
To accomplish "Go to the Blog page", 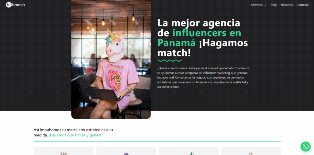I will pyautogui.click(x=273, y=5).
